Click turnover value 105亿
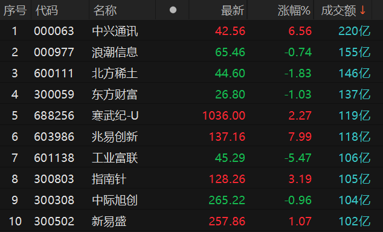This screenshot has height=232, width=383. tap(355, 179)
